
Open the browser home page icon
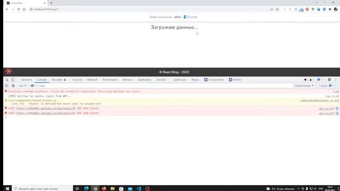click(x=24, y=10)
